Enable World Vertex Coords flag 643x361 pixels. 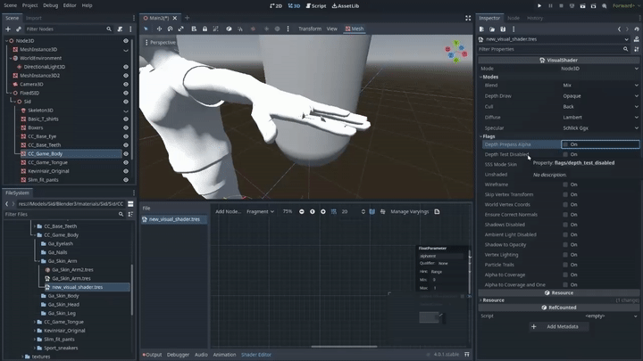coord(565,205)
